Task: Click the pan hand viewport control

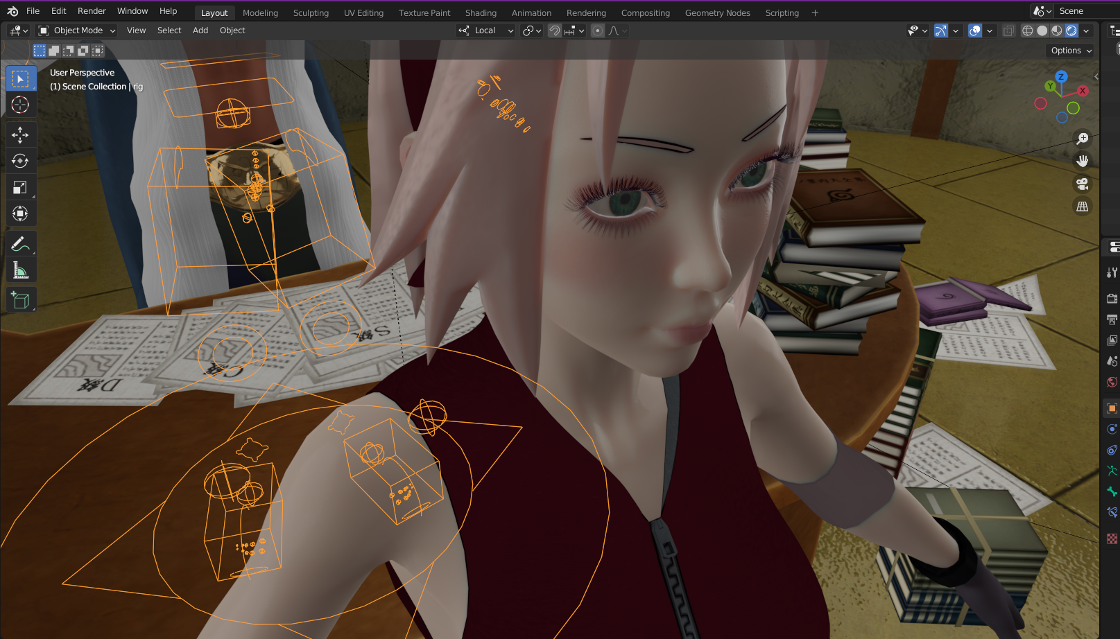Action: click(x=1082, y=161)
